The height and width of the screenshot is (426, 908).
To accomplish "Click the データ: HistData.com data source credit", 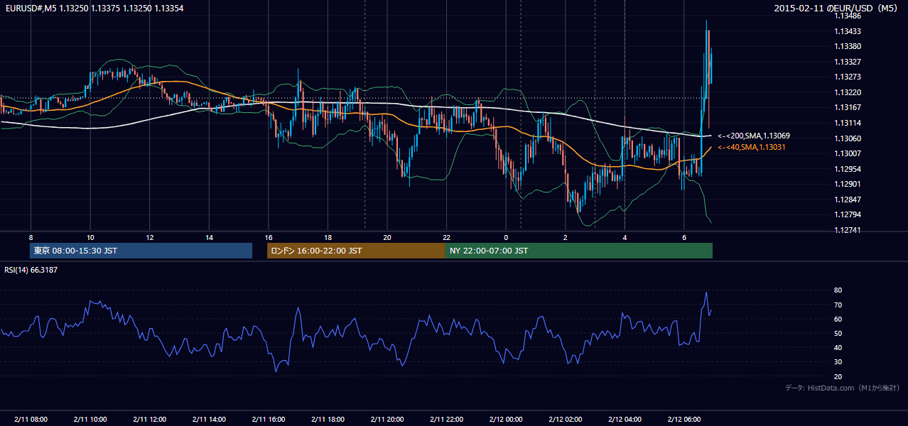I will coord(843,388).
